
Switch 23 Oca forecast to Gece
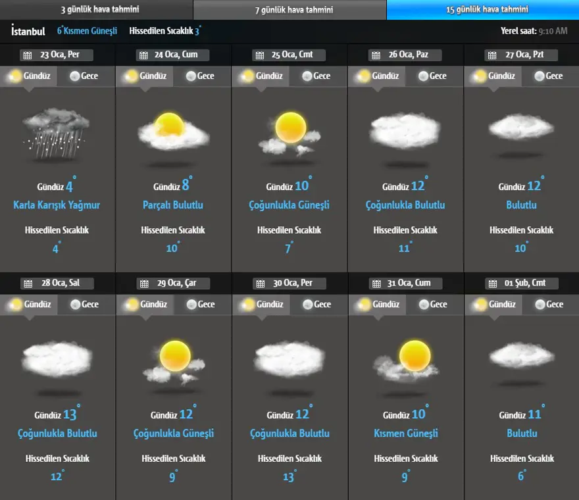coord(83,76)
